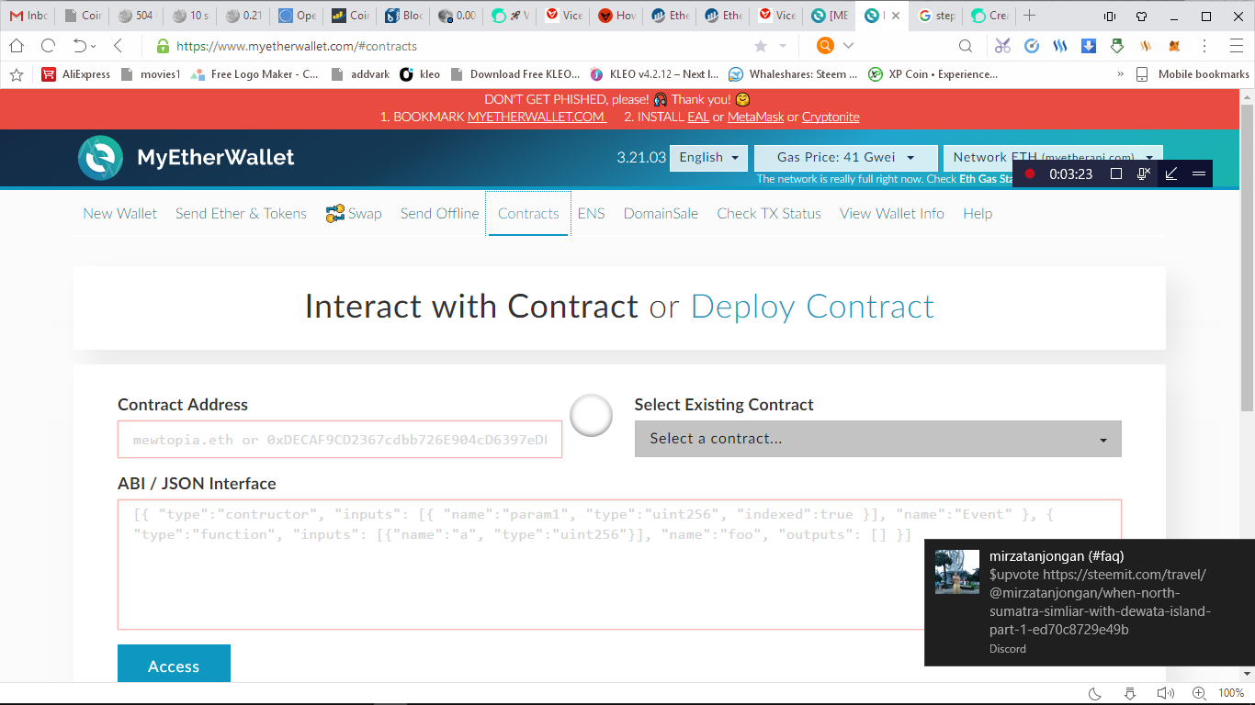Click the sidebar toggle icon in title bar

pyautogui.click(x=1110, y=16)
